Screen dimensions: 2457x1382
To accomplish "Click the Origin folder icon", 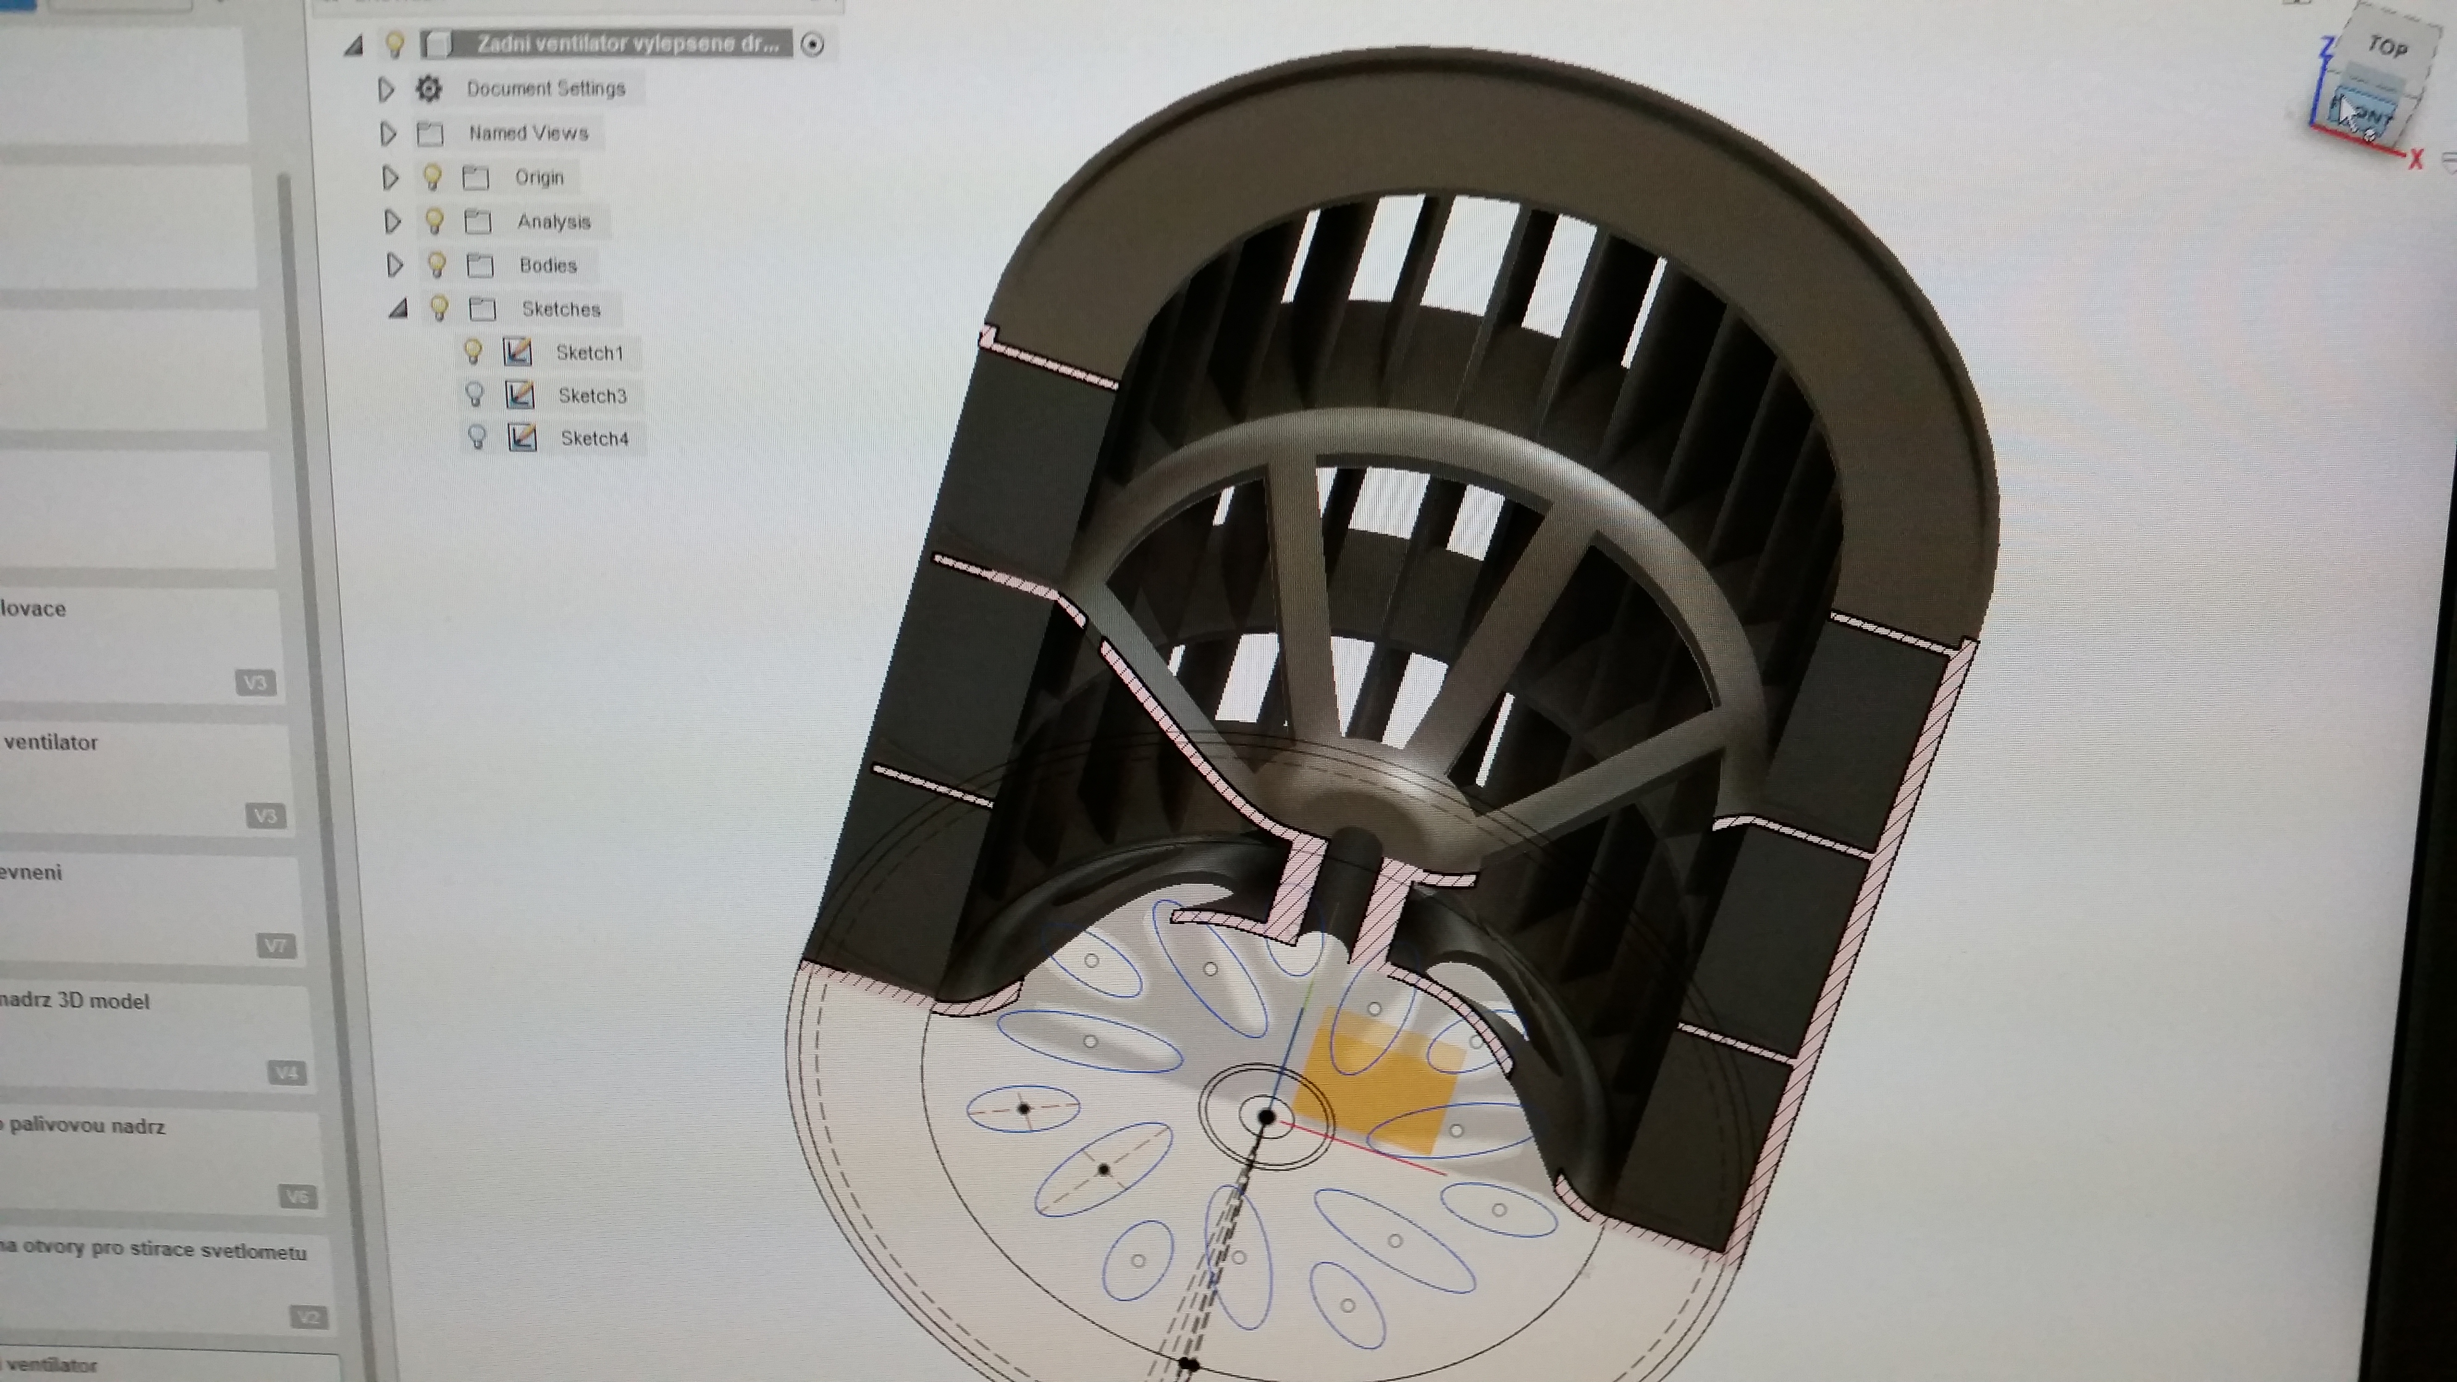I will pos(475,178).
